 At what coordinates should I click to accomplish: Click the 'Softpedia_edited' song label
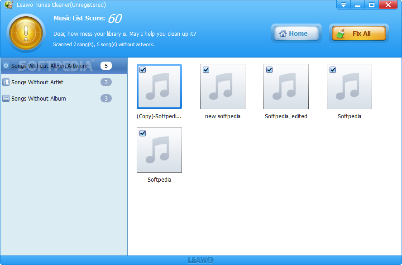(x=286, y=116)
